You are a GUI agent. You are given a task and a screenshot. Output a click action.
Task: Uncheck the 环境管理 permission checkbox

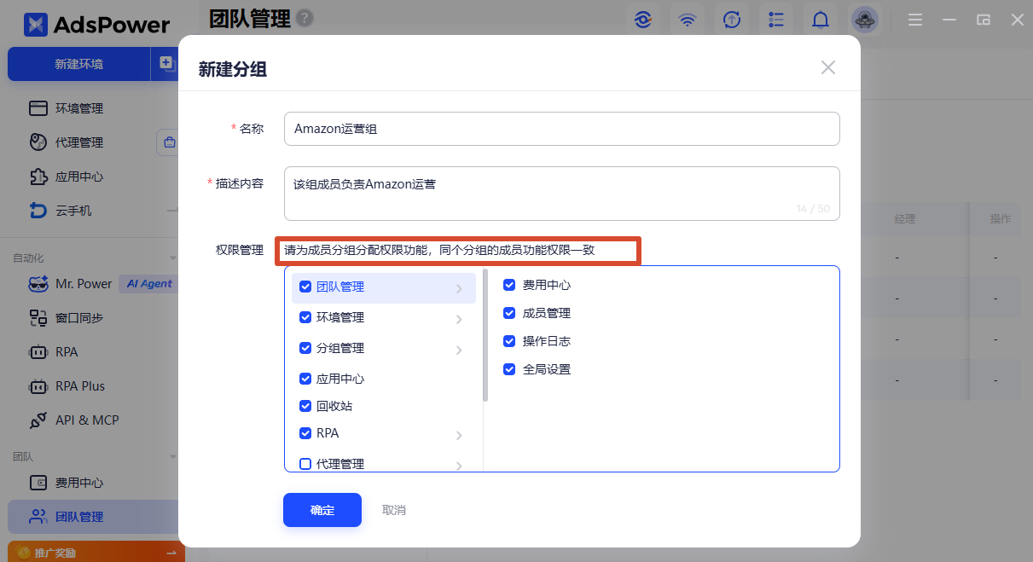click(305, 317)
